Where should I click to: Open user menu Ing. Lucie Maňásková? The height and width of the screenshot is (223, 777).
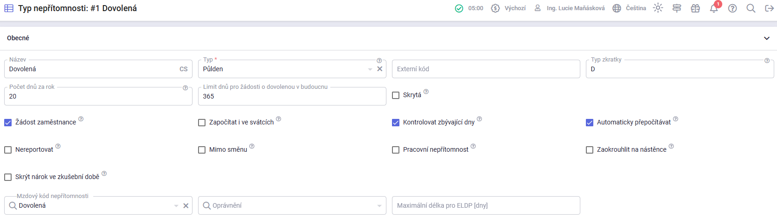pos(570,8)
